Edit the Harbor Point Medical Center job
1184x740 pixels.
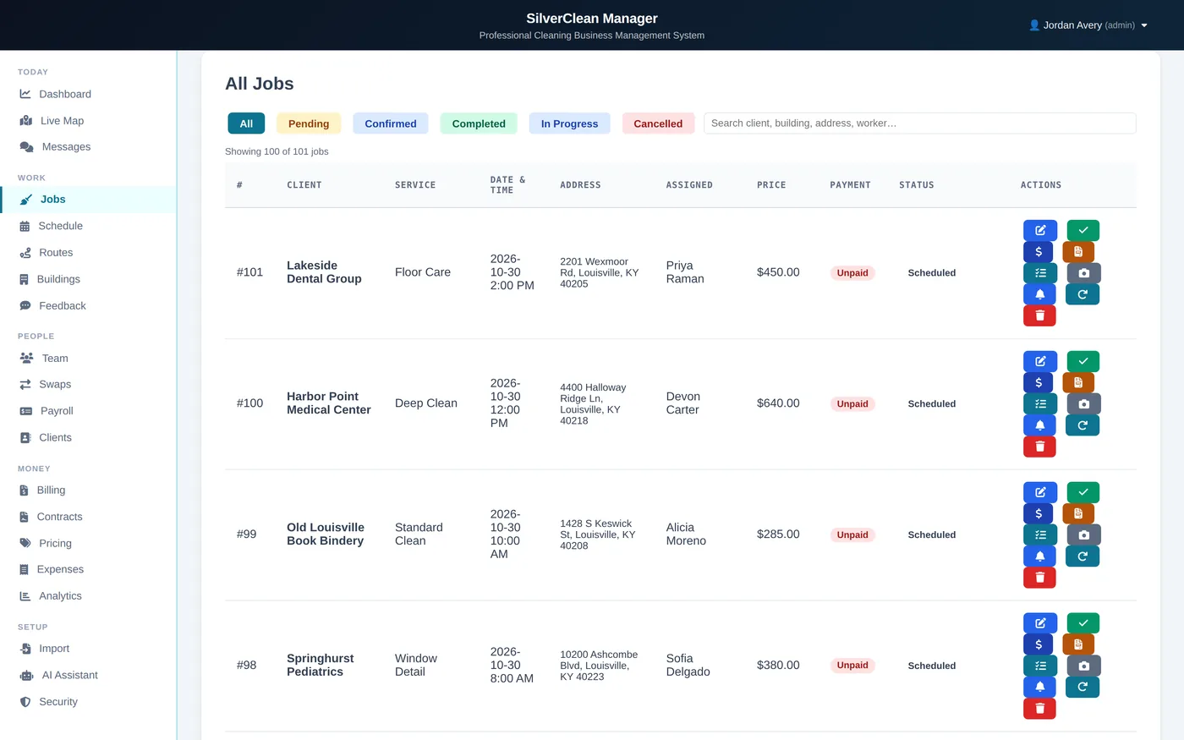pyautogui.click(x=1040, y=361)
